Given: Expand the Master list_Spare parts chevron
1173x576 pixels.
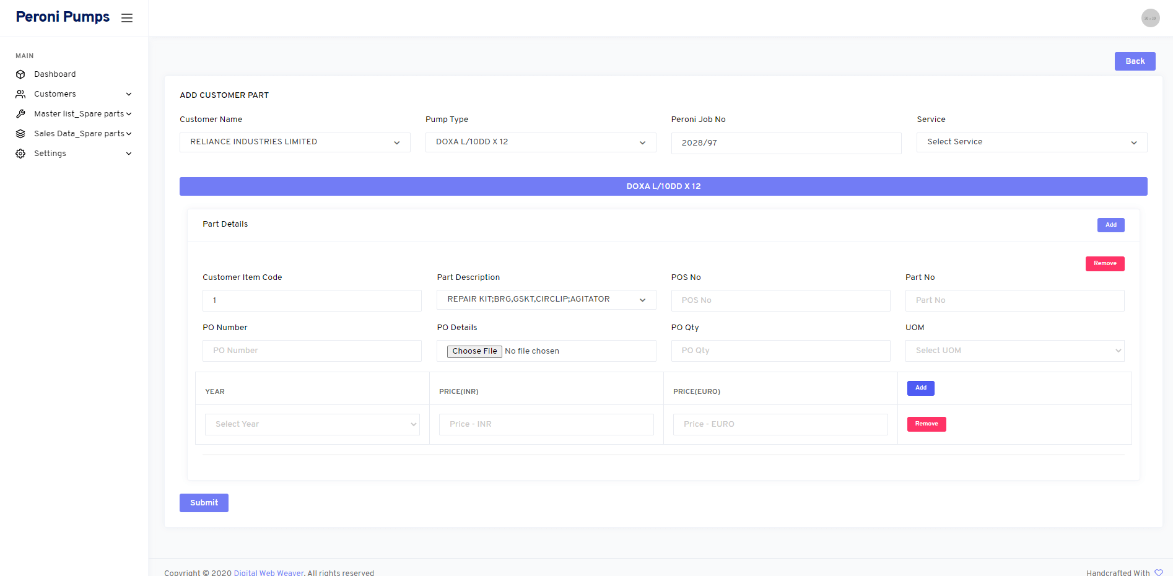Looking at the screenshot, I should pos(129,114).
